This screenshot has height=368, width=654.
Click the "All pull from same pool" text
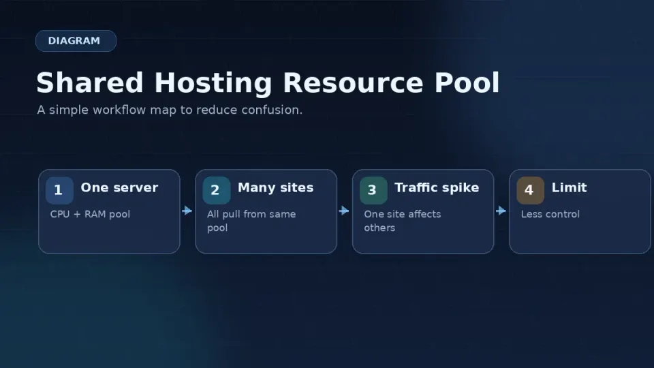click(x=251, y=221)
